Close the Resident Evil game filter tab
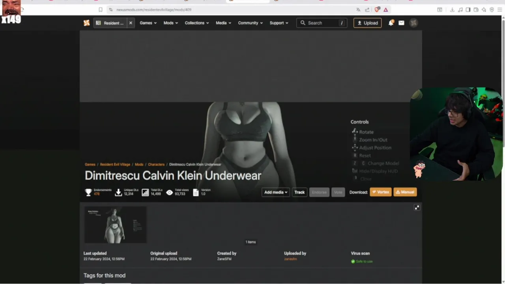The width and height of the screenshot is (505, 284). [x=131, y=23]
